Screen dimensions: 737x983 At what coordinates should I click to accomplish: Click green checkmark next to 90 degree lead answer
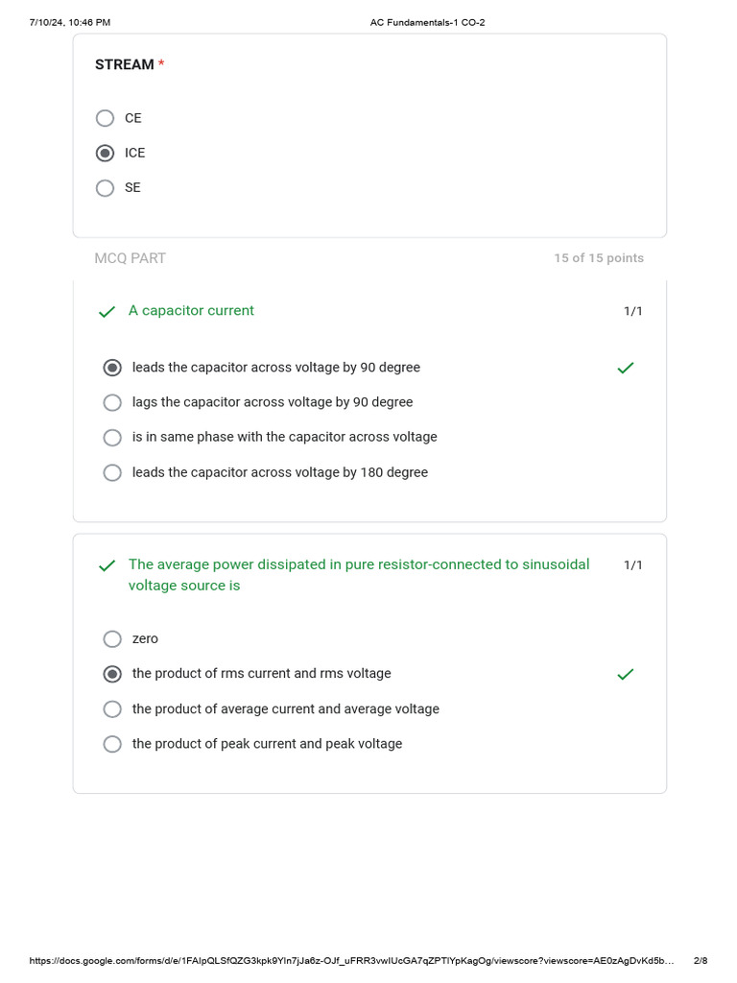click(626, 368)
